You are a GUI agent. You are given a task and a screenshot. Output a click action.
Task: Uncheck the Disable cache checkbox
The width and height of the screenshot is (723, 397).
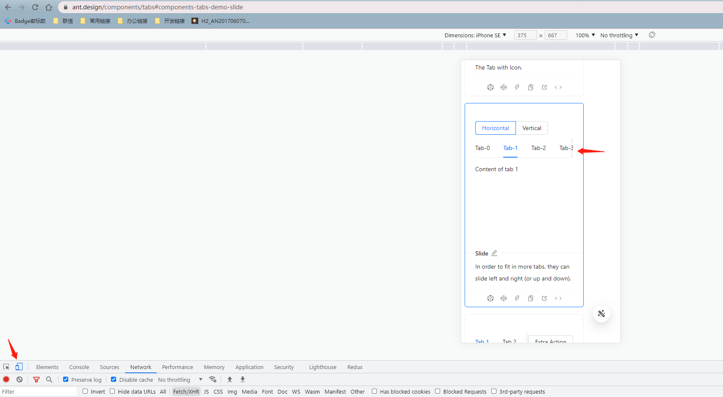pos(114,379)
